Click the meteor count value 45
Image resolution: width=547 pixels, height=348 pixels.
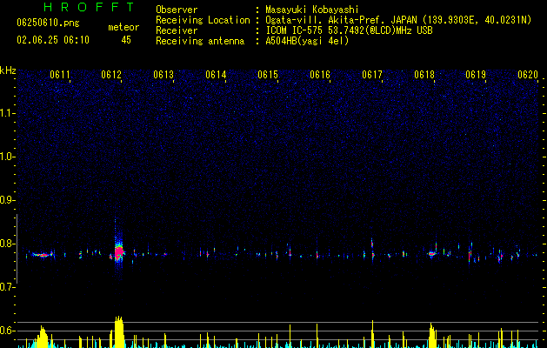pyautogui.click(x=126, y=40)
